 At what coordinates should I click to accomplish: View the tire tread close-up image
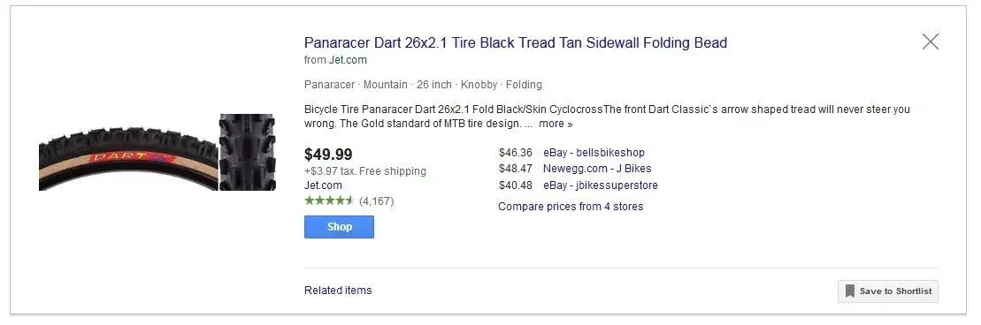click(x=248, y=153)
